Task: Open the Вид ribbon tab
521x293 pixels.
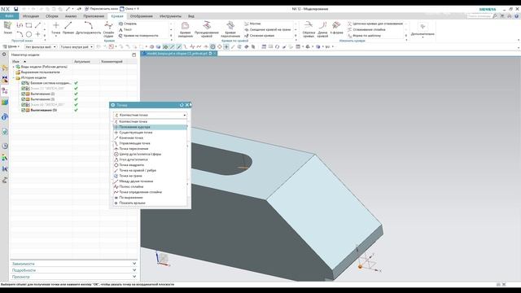Action: click(191, 16)
